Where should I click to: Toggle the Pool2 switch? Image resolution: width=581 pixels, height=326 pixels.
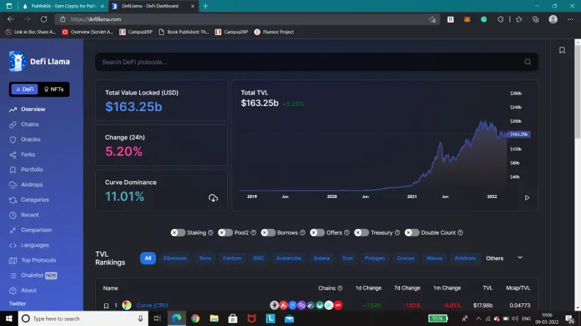(x=225, y=233)
